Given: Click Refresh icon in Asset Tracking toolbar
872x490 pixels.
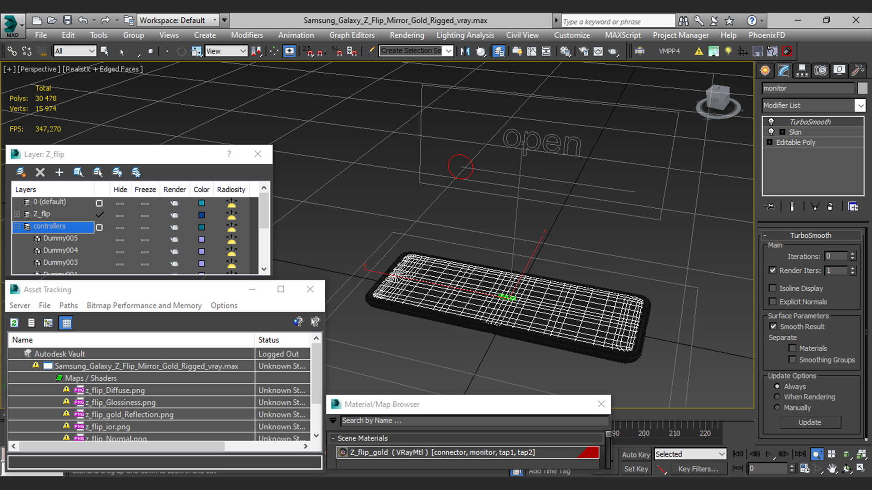Looking at the screenshot, I should pyautogui.click(x=15, y=323).
